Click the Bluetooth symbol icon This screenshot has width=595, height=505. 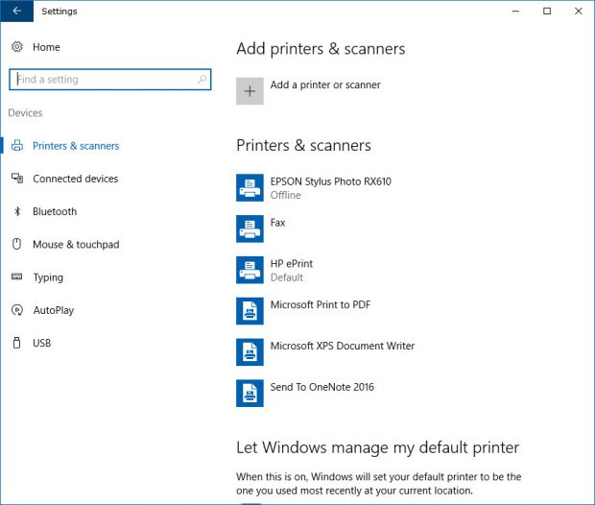(x=17, y=211)
